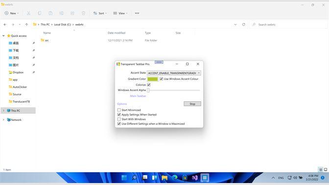
Task: Expand the This PC tree node
Action: click(3, 111)
